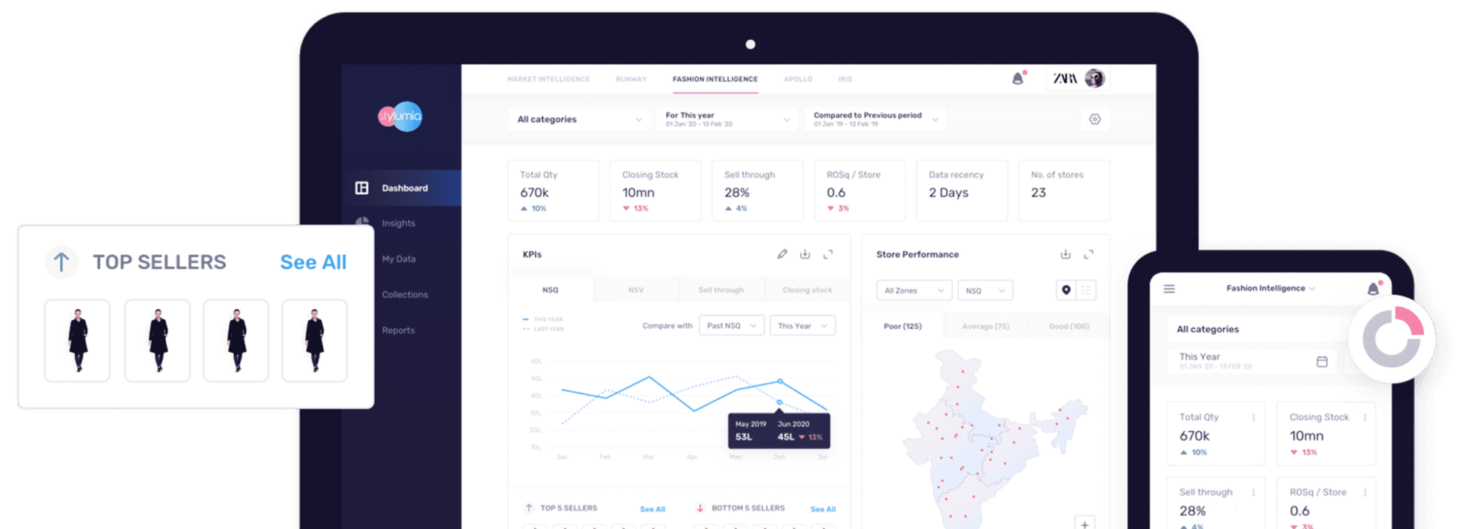The width and height of the screenshot is (1464, 529).
Task: Open the All categories dropdown
Action: pos(579,119)
